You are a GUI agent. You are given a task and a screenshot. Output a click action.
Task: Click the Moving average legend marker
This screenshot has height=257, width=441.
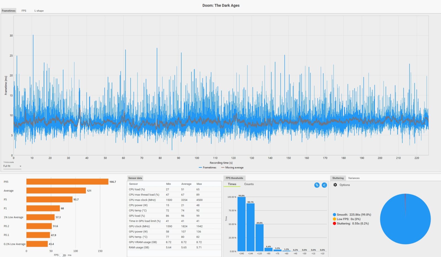coord(223,168)
